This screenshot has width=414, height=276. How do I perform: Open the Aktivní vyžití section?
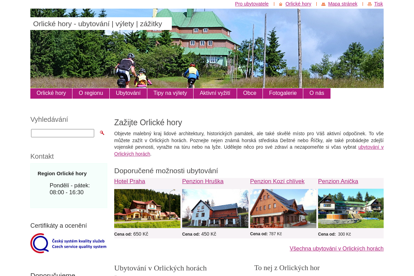pos(215,93)
